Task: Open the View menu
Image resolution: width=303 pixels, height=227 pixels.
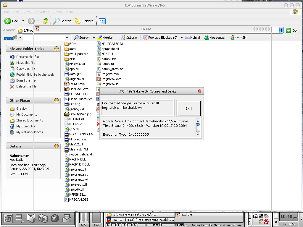Action: [x=27, y=12]
